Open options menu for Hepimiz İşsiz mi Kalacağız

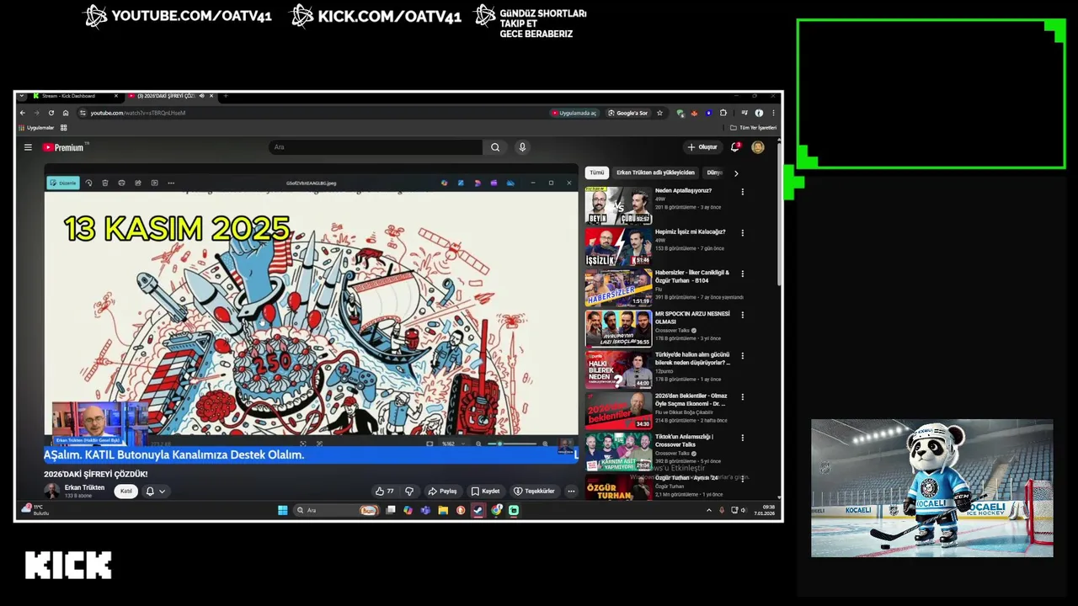[743, 233]
